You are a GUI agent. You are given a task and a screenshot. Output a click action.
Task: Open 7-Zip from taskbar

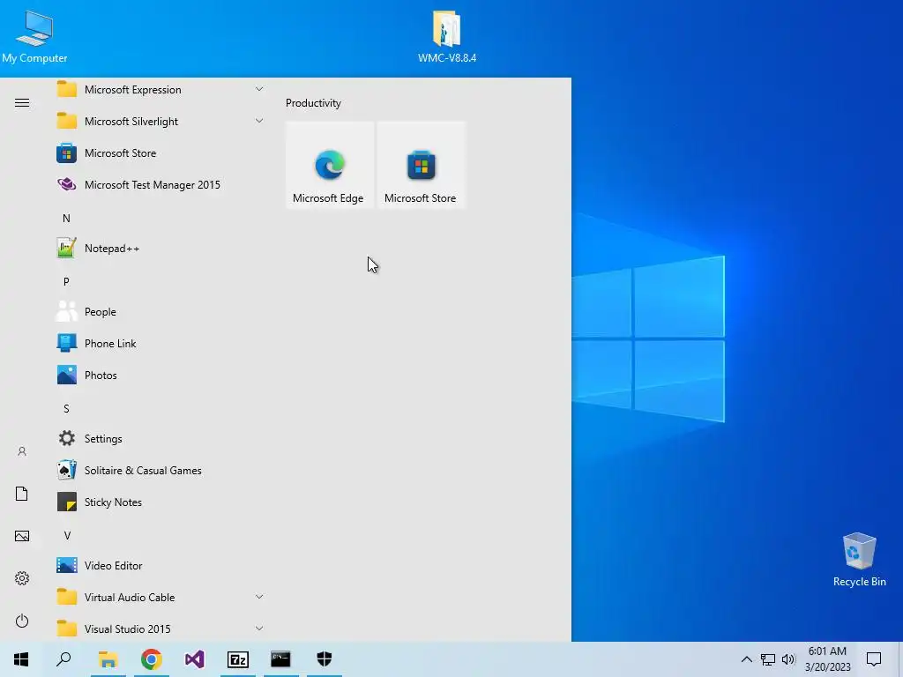coord(238,659)
